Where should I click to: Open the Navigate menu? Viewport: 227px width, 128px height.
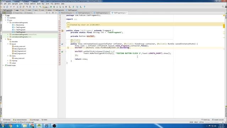[x=15, y=4]
